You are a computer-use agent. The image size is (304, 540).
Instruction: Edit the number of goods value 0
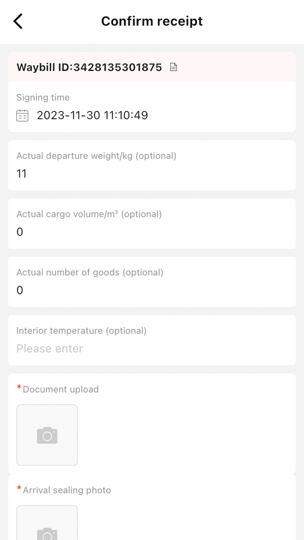click(x=20, y=290)
